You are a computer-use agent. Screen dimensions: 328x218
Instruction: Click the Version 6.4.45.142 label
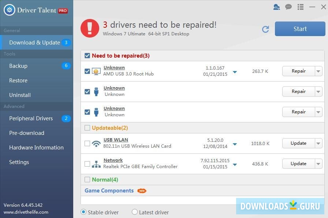pos(23,205)
